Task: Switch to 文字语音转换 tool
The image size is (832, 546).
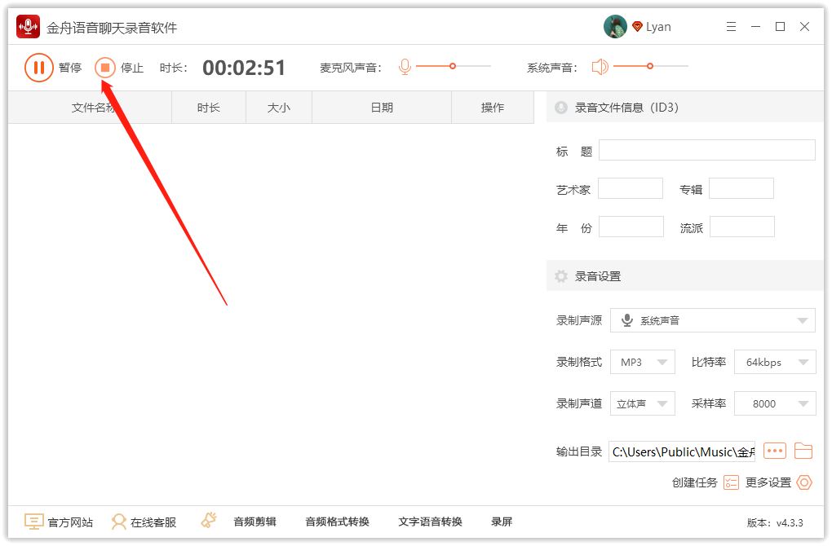Action: click(430, 522)
